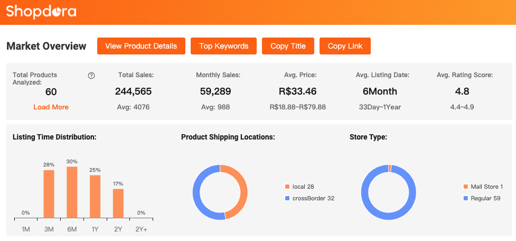Open View Product Details
The height and width of the screenshot is (241, 516).
pyautogui.click(x=141, y=46)
